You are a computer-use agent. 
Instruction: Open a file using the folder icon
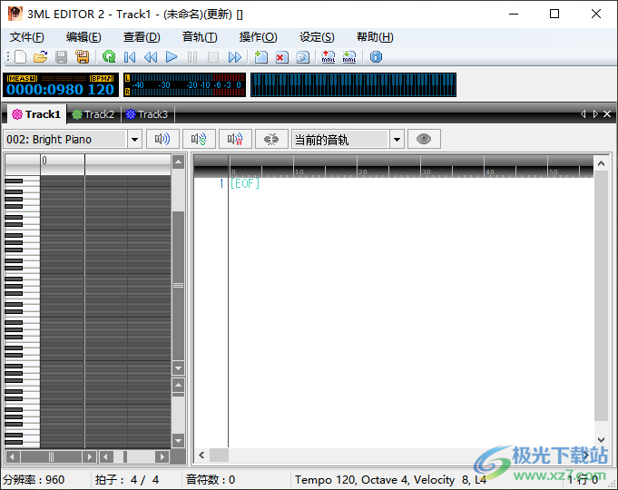[40, 57]
